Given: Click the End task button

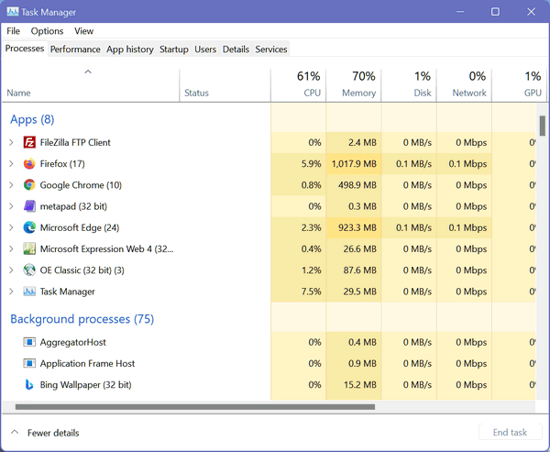Looking at the screenshot, I should pyautogui.click(x=510, y=433).
